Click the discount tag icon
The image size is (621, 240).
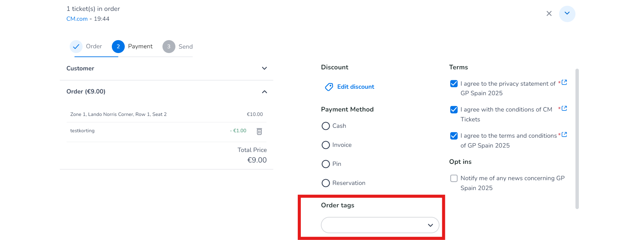coord(329,87)
